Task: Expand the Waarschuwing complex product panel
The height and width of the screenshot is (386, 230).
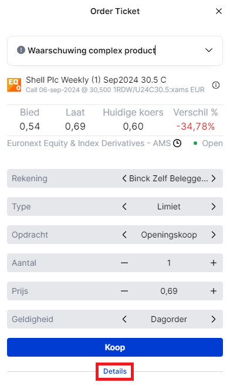Action: [209, 50]
